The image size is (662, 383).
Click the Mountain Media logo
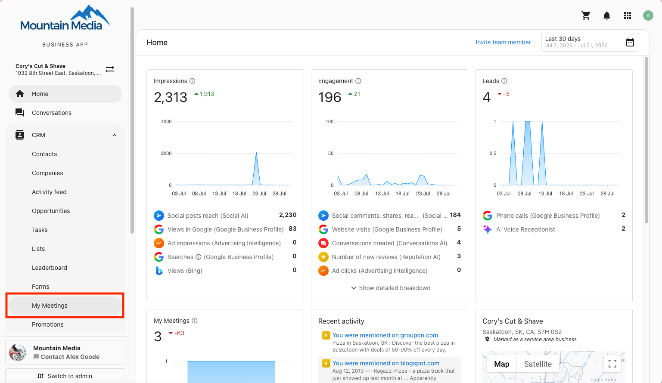(x=65, y=18)
